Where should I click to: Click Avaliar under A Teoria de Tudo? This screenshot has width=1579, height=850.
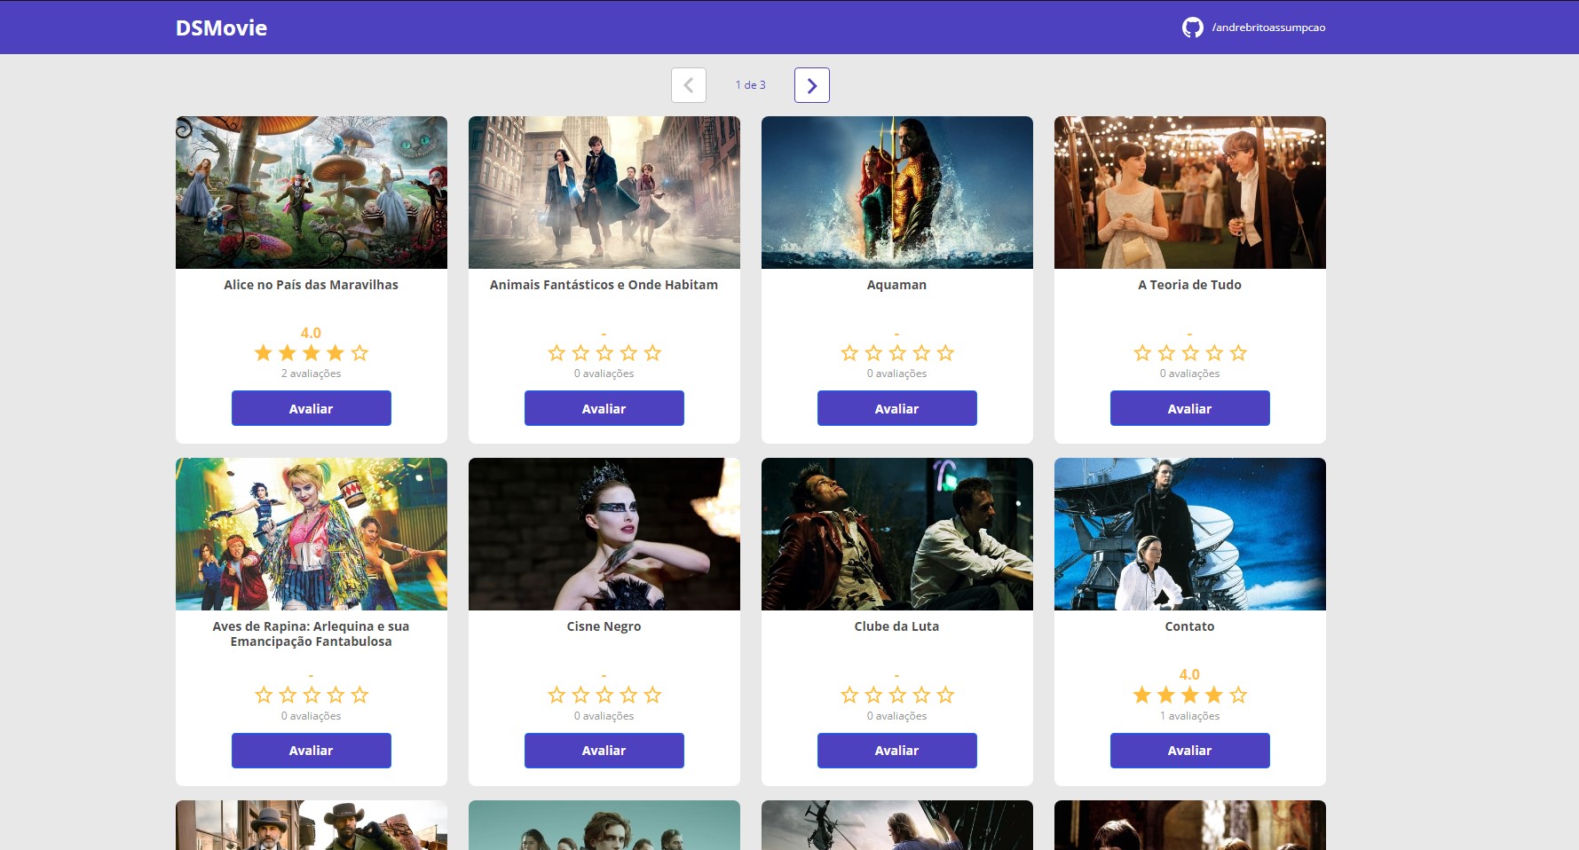pyautogui.click(x=1189, y=408)
